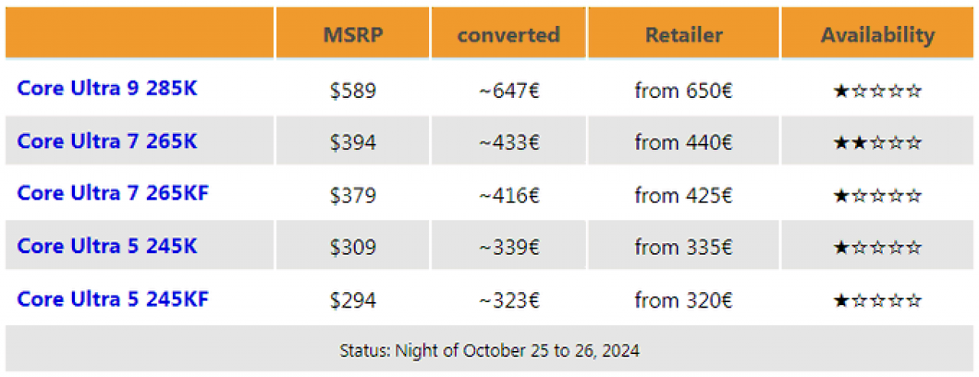Click the Retailer column header
This screenshot has width=979, height=377.
[x=684, y=34]
